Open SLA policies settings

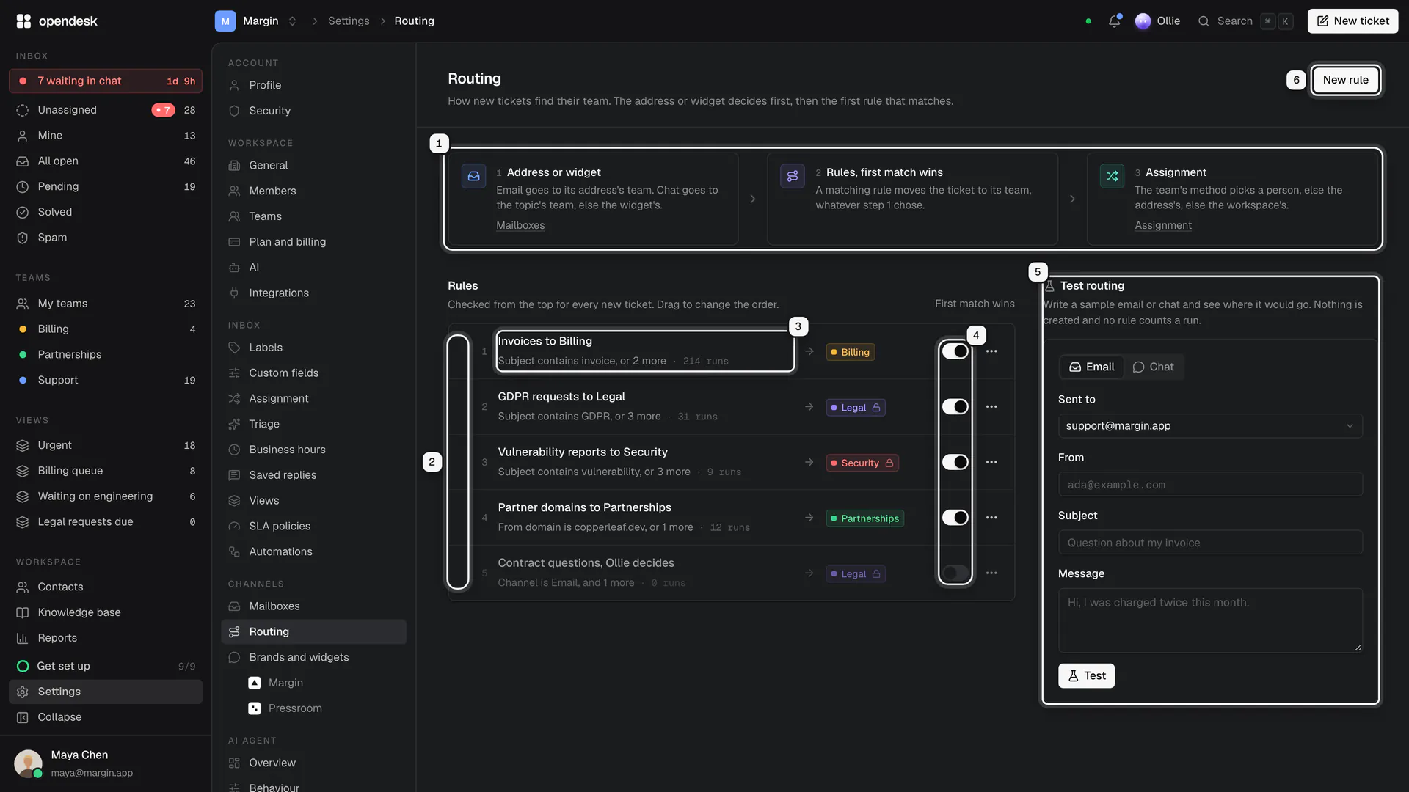pos(313,527)
